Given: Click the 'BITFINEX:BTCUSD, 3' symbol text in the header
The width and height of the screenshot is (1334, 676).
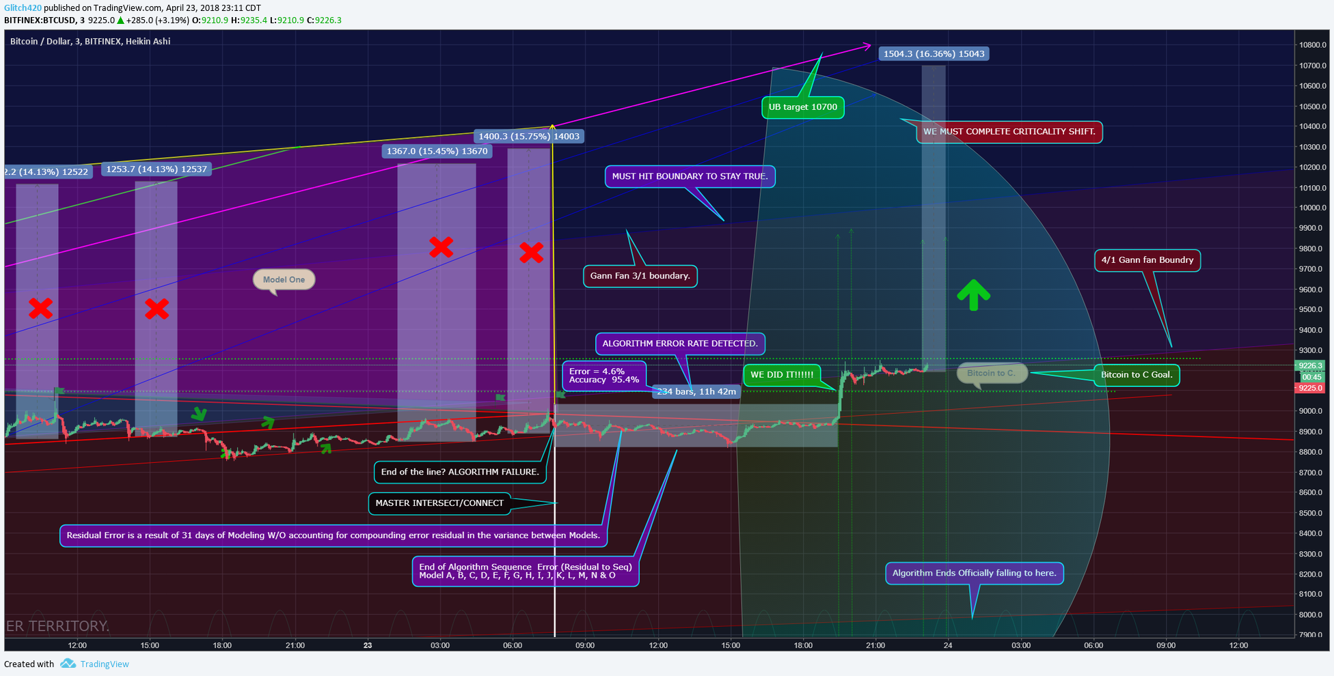Looking at the screenshot, I should pos(44,20).
